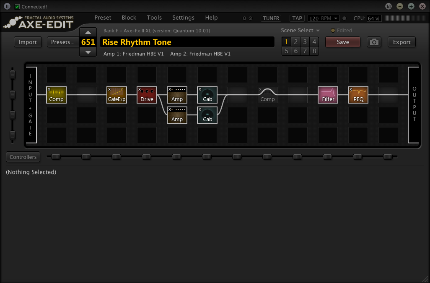Image resolution: width=430 pixels, height=283 pixels.
Task: Click the camera snapshot icon
Action: [374, 42]
